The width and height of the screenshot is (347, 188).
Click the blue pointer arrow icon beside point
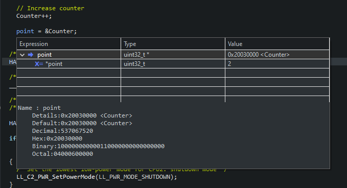tap(31, 55)
